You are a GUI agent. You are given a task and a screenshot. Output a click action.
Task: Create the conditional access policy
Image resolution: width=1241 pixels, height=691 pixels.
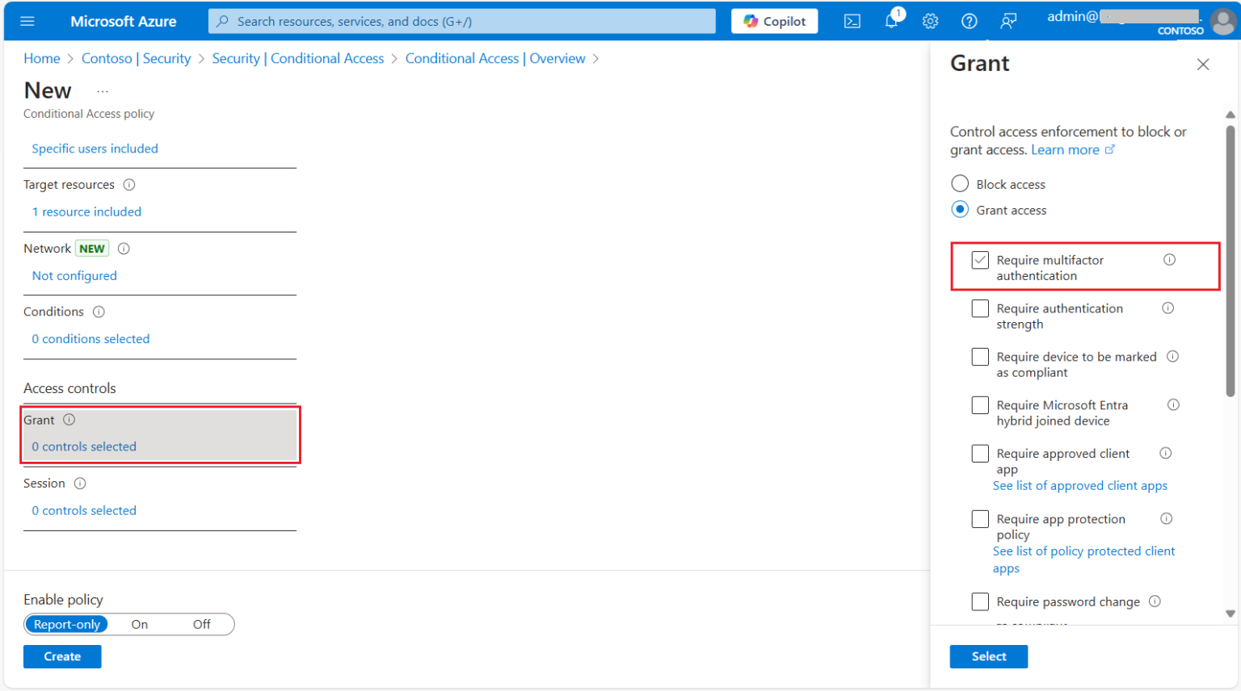(x=62, y=656)
